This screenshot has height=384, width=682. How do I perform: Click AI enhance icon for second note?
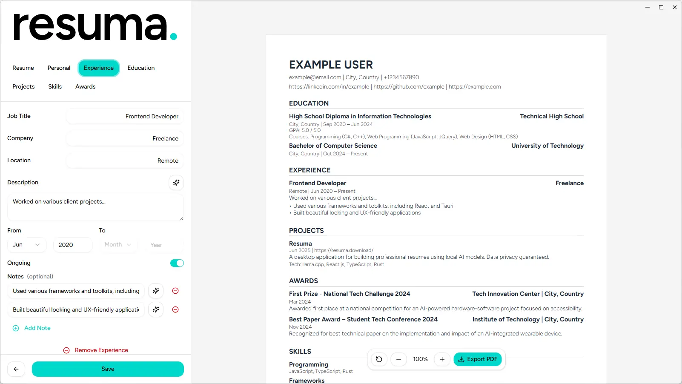click(x=156, y=309)
